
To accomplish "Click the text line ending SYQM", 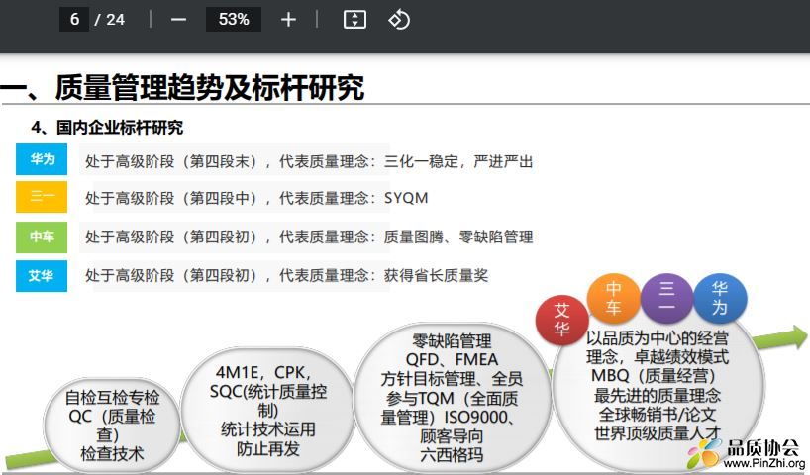I will [256, 198].
